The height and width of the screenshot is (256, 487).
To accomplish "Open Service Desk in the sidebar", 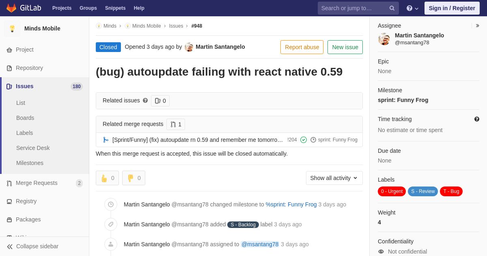I will pos(33,148).
